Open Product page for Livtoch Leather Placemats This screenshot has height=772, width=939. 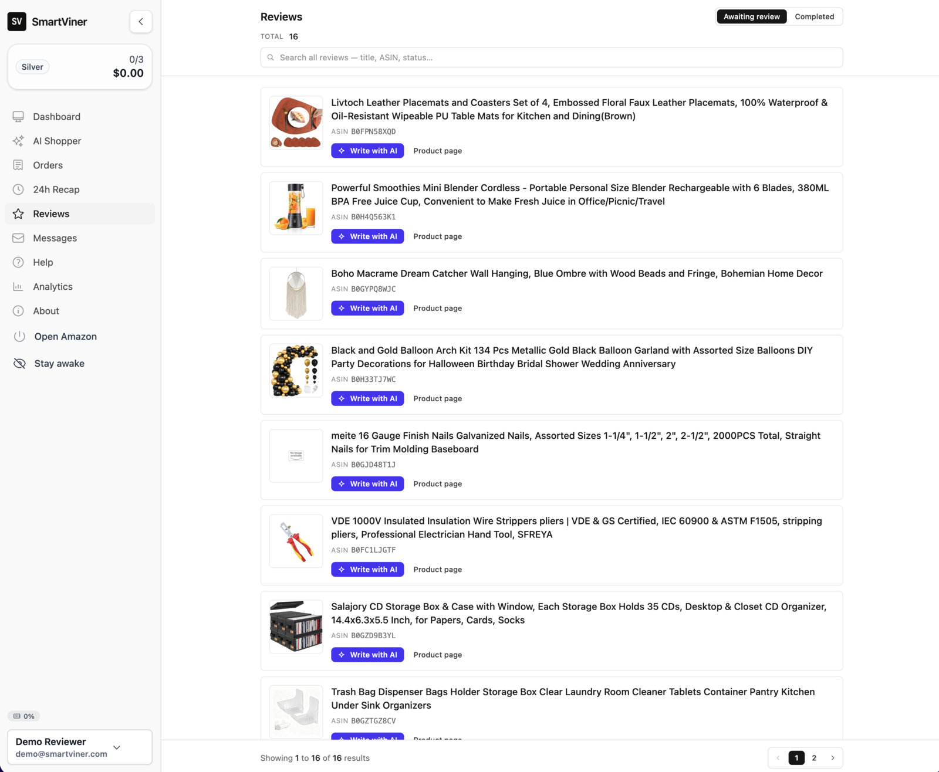click(x=438, y=151)
